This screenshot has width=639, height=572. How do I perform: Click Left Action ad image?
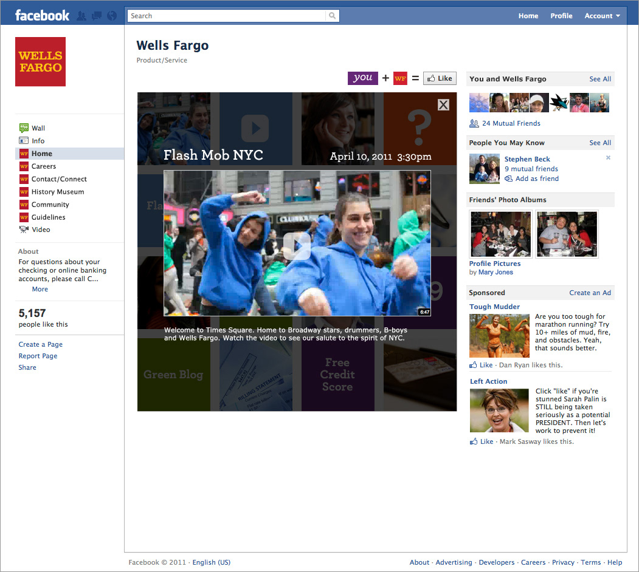(x=499, y=410)
